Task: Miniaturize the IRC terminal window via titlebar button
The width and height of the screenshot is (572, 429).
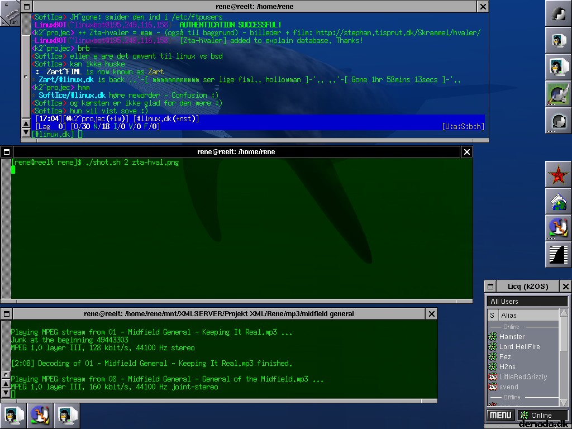Action: click(x=27, y=7)
